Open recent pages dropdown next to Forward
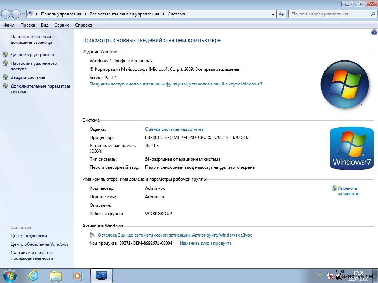 tap(23, 14)
